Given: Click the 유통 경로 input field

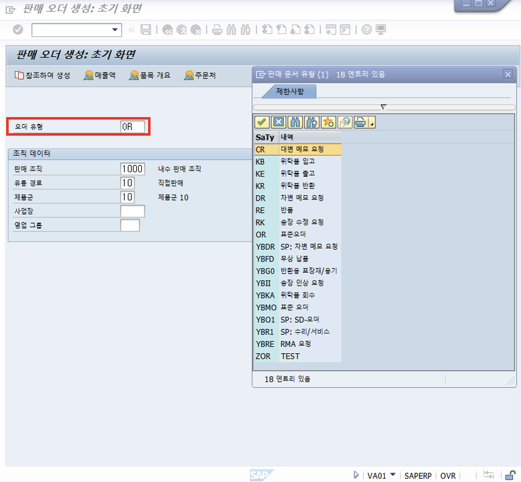Looking at the screenshot, I should point(127,183).
